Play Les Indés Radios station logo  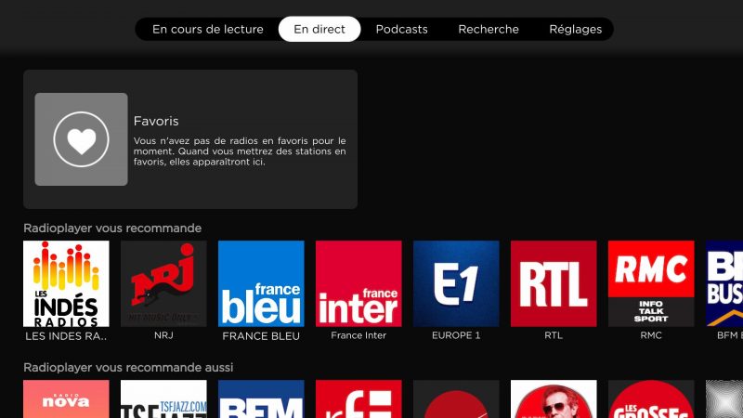coord(66,283)
